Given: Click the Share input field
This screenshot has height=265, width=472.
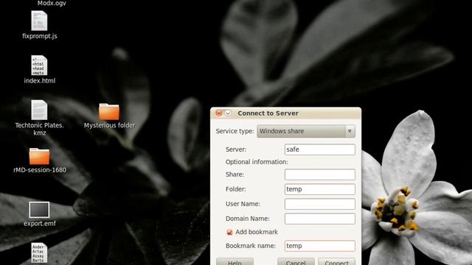Looking at the screenshot, I should coord(319,174).
